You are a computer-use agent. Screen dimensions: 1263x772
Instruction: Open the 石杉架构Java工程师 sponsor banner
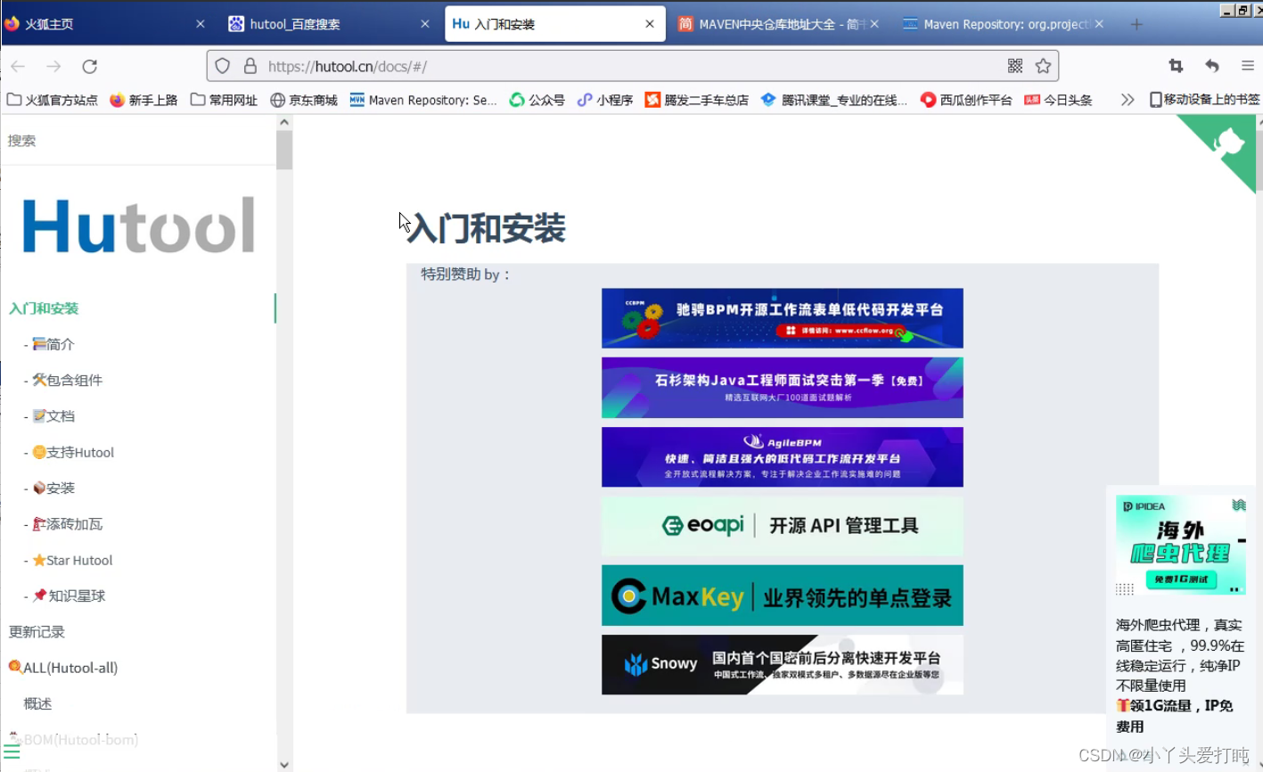point(783,388)
